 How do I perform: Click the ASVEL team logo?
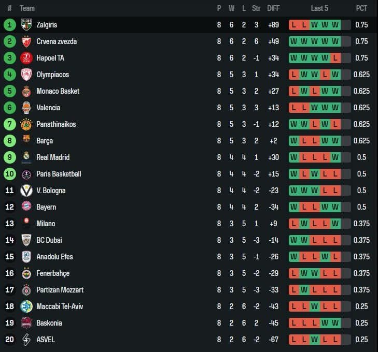(26, 340)
